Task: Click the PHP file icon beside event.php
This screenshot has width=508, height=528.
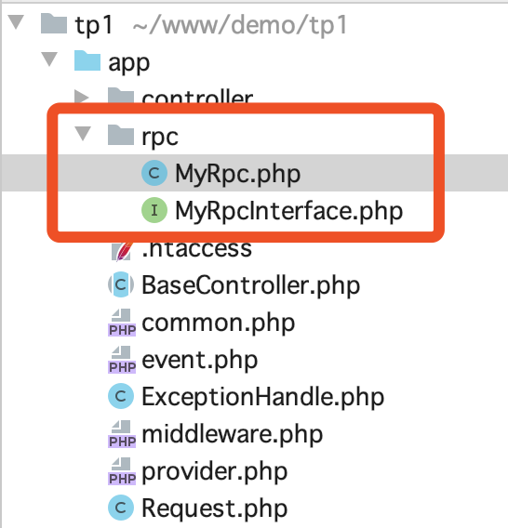Action: point(122,360)
